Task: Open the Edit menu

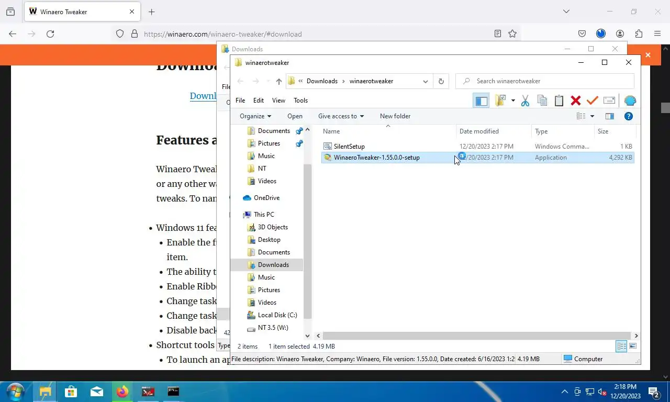Action: point(259,100)
